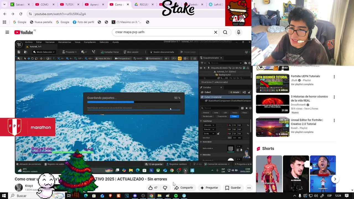Go to YouTube home via logo
The width and height of the screenshot is (354, 199).
[24, 32]
